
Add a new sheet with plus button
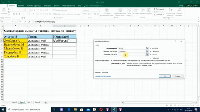[x=46, y=102]
